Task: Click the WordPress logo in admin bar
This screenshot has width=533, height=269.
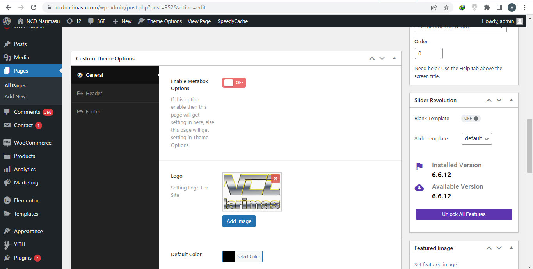Action: click(7, 21)
